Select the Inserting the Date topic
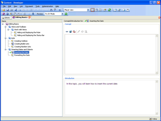 21,52
